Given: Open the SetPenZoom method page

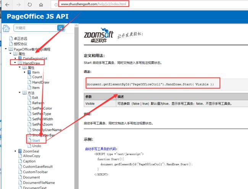Looking at the screenshot, I should coord(43,124).
